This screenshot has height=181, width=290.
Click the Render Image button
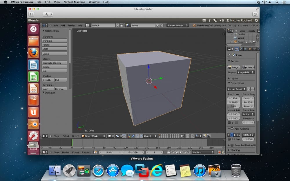[x=233, y=67]
